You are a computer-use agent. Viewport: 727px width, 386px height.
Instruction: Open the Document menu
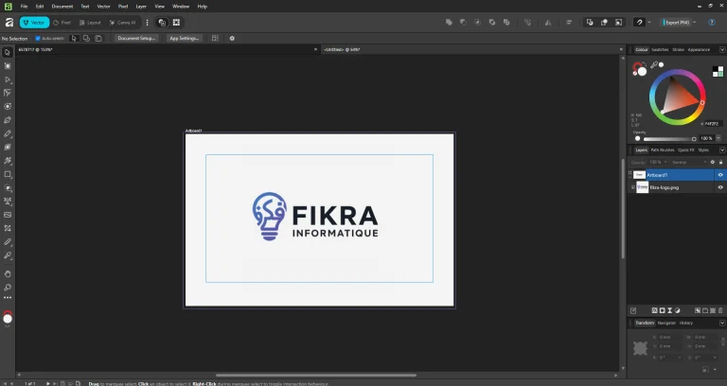coord(62,7)
